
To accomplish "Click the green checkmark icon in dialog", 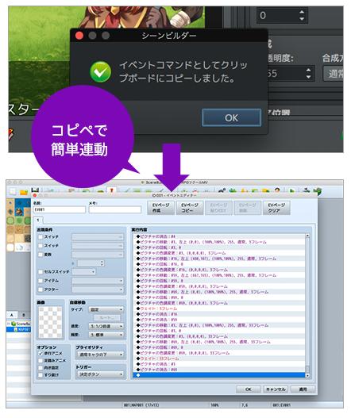I will pyautogui.click(x=100, y=71).
